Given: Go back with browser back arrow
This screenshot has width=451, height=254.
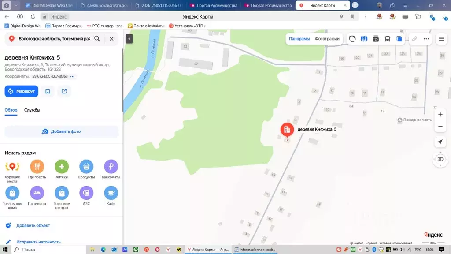Looking at the screenshot, I should tap(7, 17).
